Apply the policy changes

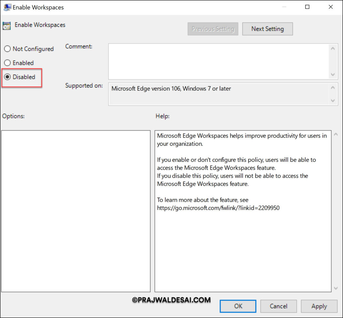coord(319,306)
